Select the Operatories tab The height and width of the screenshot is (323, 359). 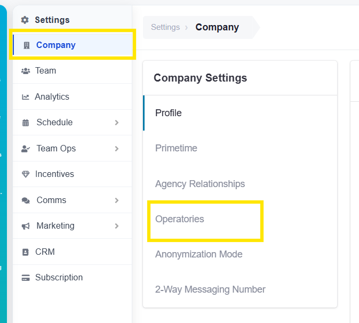(179, 219)
